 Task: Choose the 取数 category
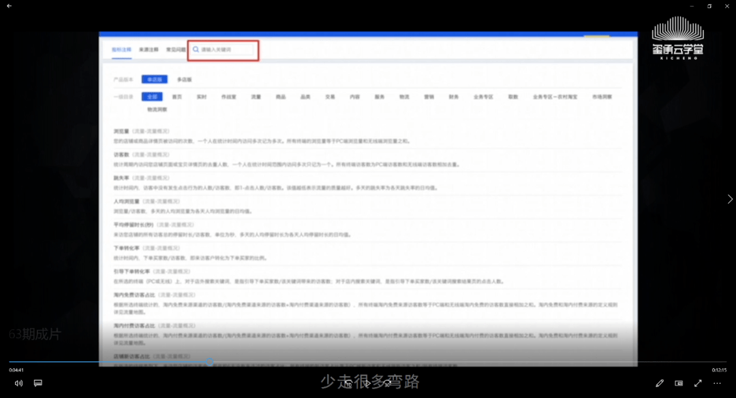click(x=512, y=97)
